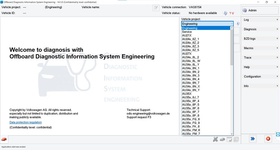The image size is (280, 150).
Task: Click the grid table icon in bottom toolbar
Action: click(236, 139)
